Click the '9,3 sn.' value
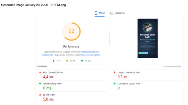The height and width of the screenshot is (105, 188). point(123,77)
